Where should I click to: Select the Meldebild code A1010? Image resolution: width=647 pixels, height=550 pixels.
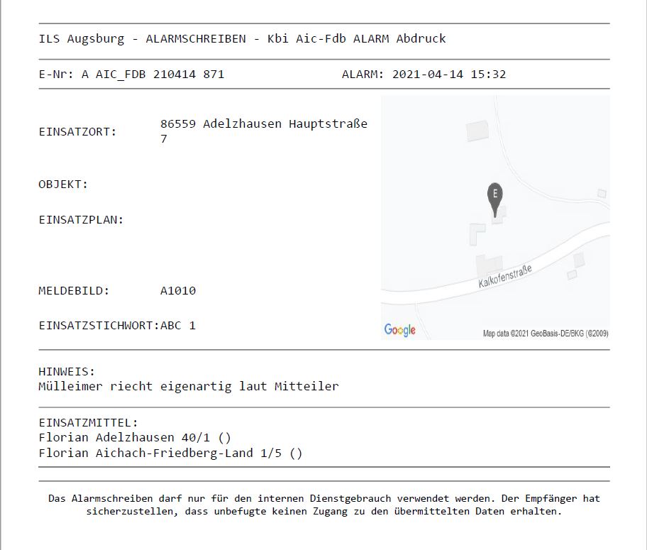(x=178, y=291)
